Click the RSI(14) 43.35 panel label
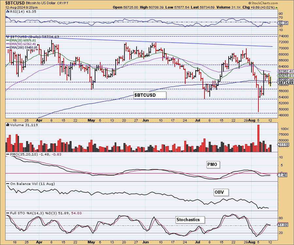Screen dimensions: 294x245 tap(23, 12)
